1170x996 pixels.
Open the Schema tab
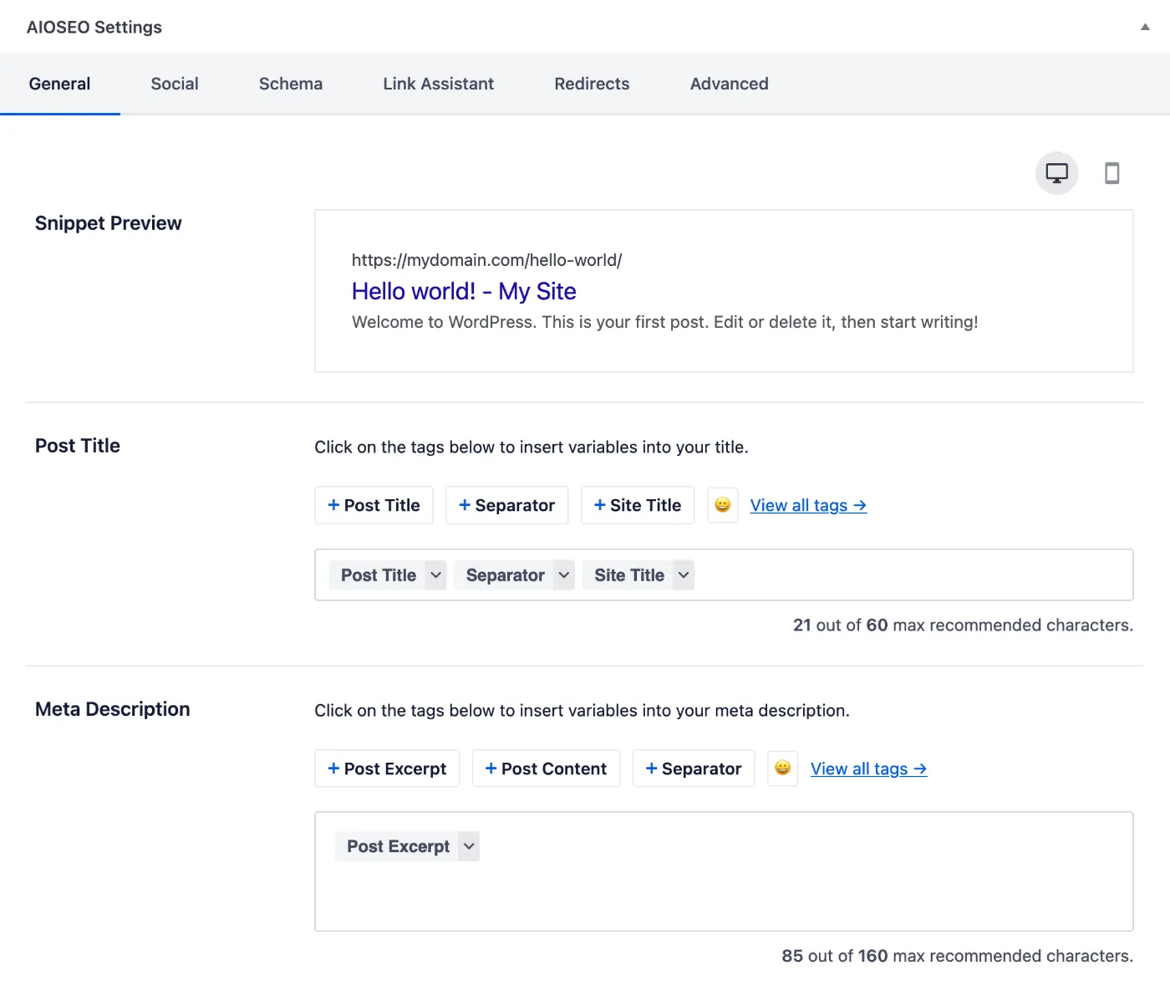[290, 84]
